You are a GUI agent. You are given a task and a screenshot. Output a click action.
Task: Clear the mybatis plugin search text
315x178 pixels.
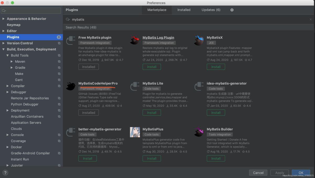311,19
